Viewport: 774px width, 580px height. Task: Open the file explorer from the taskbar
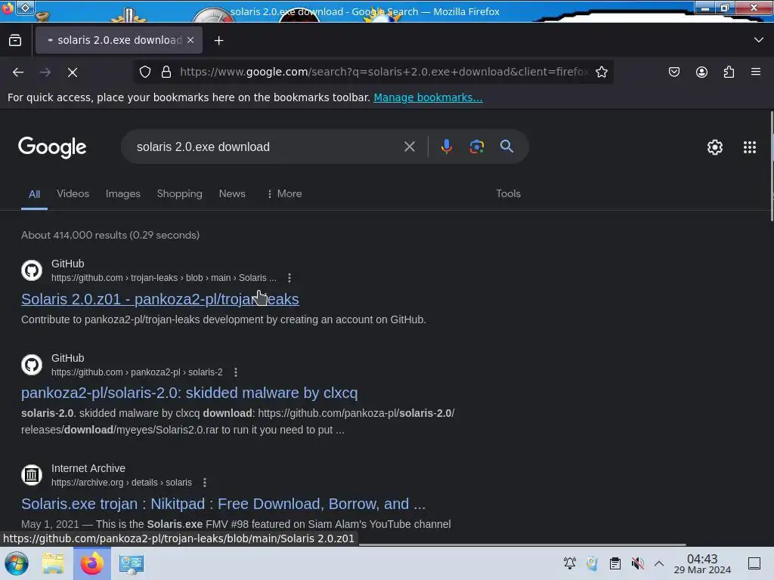coord(53,563)
